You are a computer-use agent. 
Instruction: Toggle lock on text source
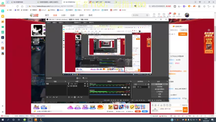pos(87,84)
